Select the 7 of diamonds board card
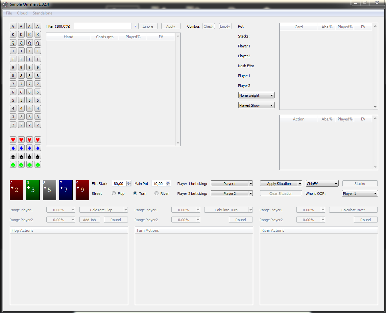The image size is (386, 313). tap(66, 190)
